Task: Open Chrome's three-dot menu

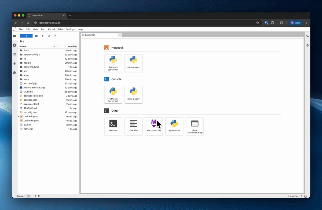Action: 306,23
